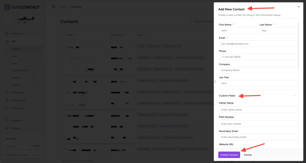The height and width of the screenshot is (163, 306).
Task: Open the workspace switcher dropdown
Action: click(40, 20)
